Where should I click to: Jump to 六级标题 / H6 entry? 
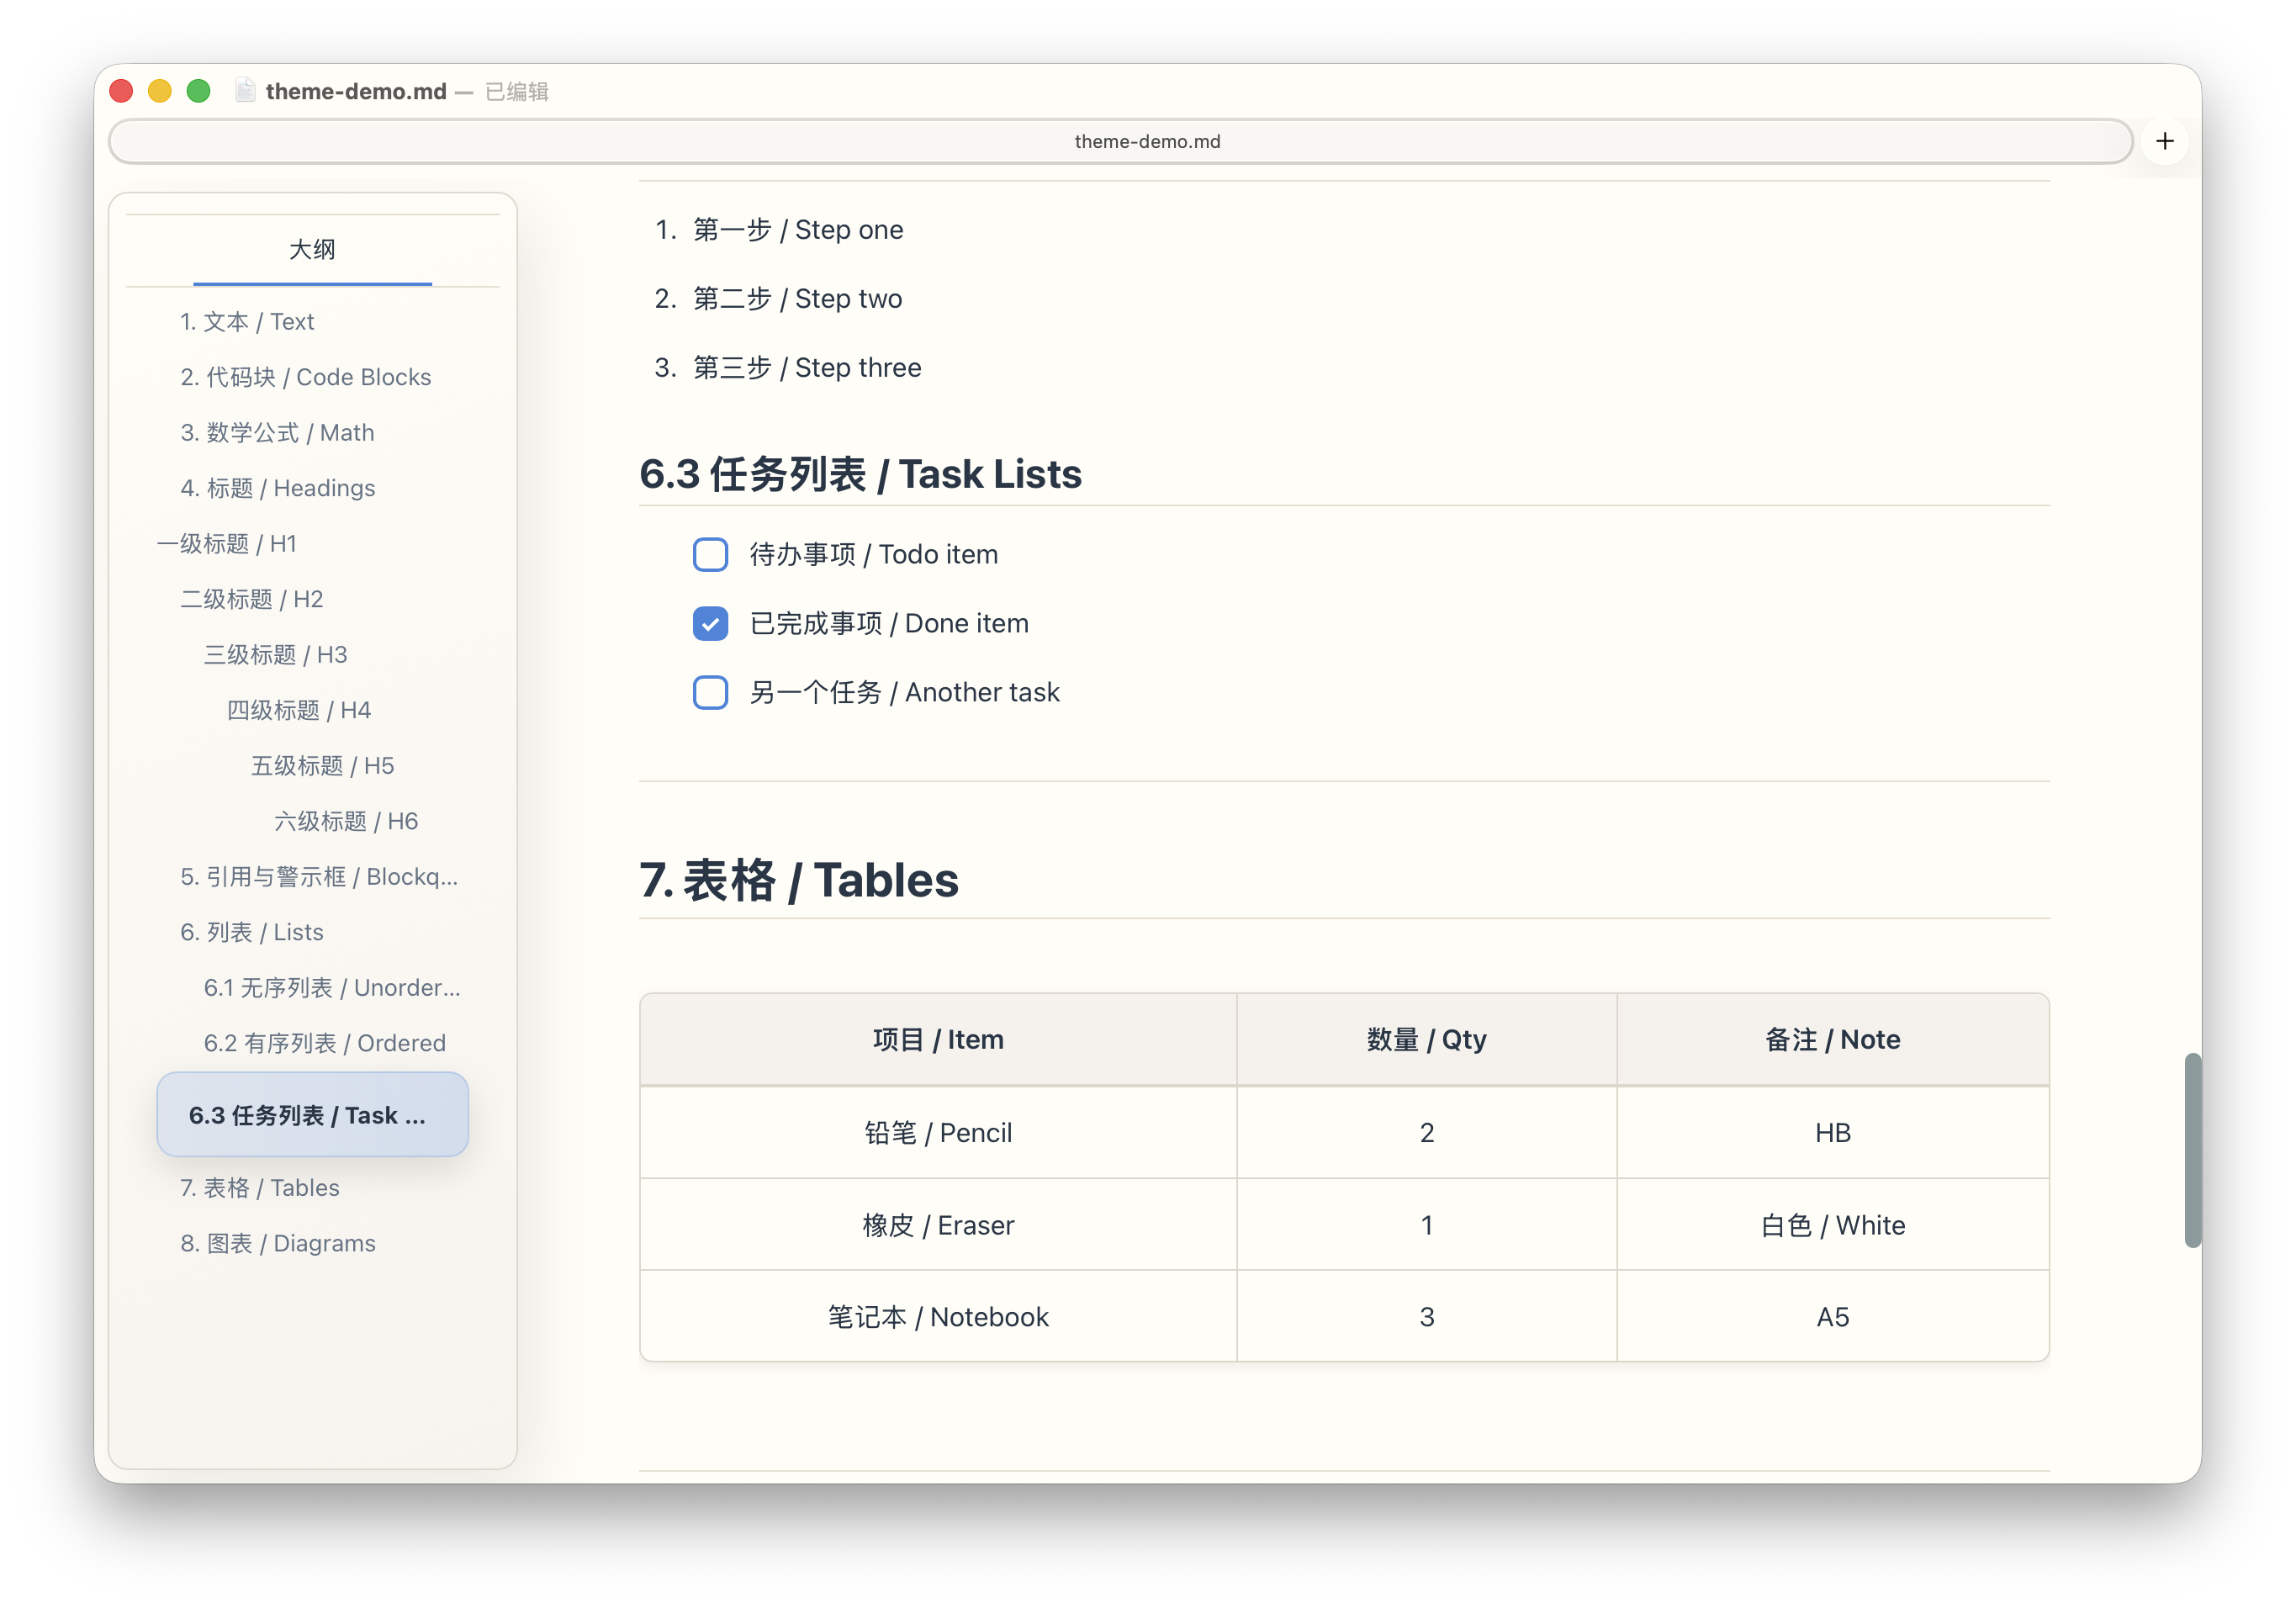(x=346, y=821)
